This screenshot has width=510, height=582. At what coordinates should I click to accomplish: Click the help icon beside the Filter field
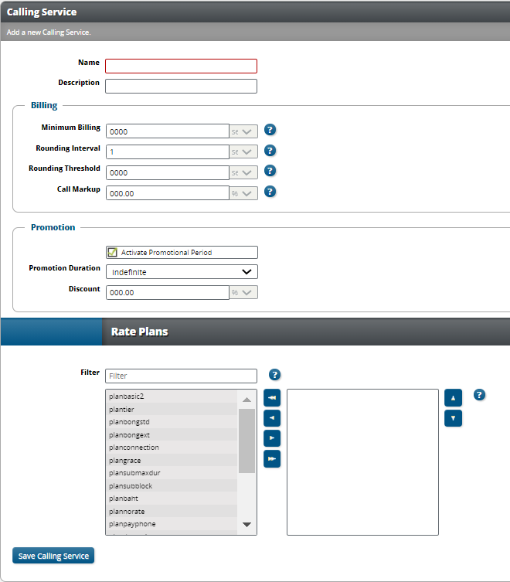[x=274, y=374]
